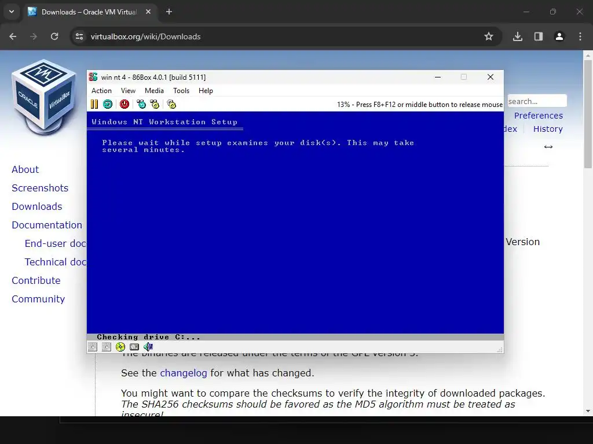This screenshot has width=593, height=444.
Task: Click first floppy drive status icon
Action: [x=93, y=347]
